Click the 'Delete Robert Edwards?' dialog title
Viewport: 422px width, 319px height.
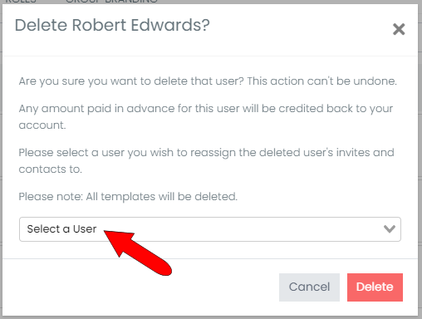[112, 25]
